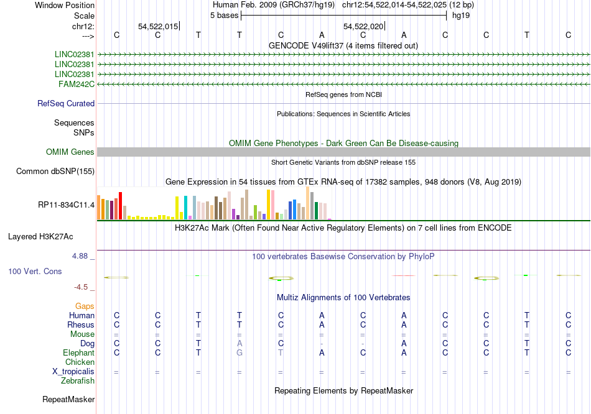The width and height of the screenshot is (591, 414).
Task: Select the Mouse alignment row label
Action: point(82,334)
